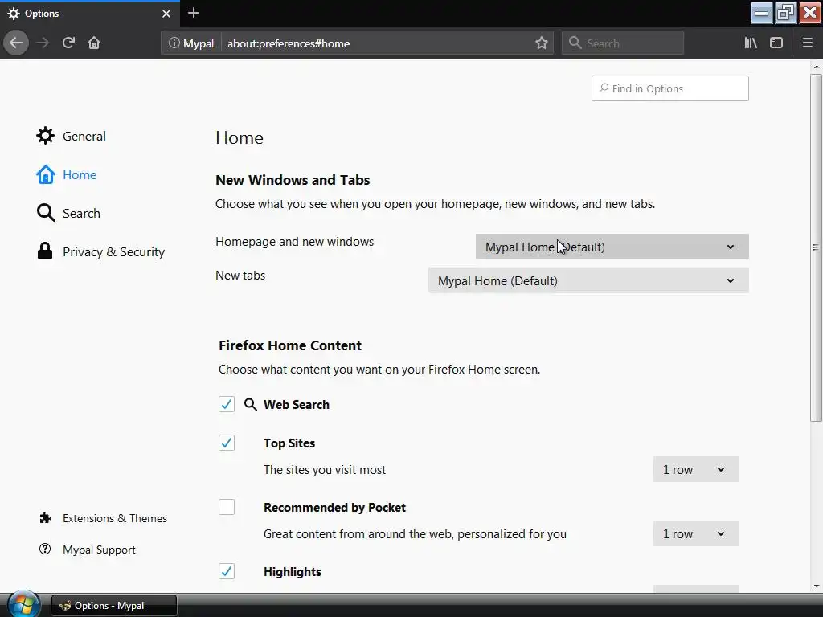Open the Search settings category
Viewport: 823px width, 617px height.
point(68,213)
